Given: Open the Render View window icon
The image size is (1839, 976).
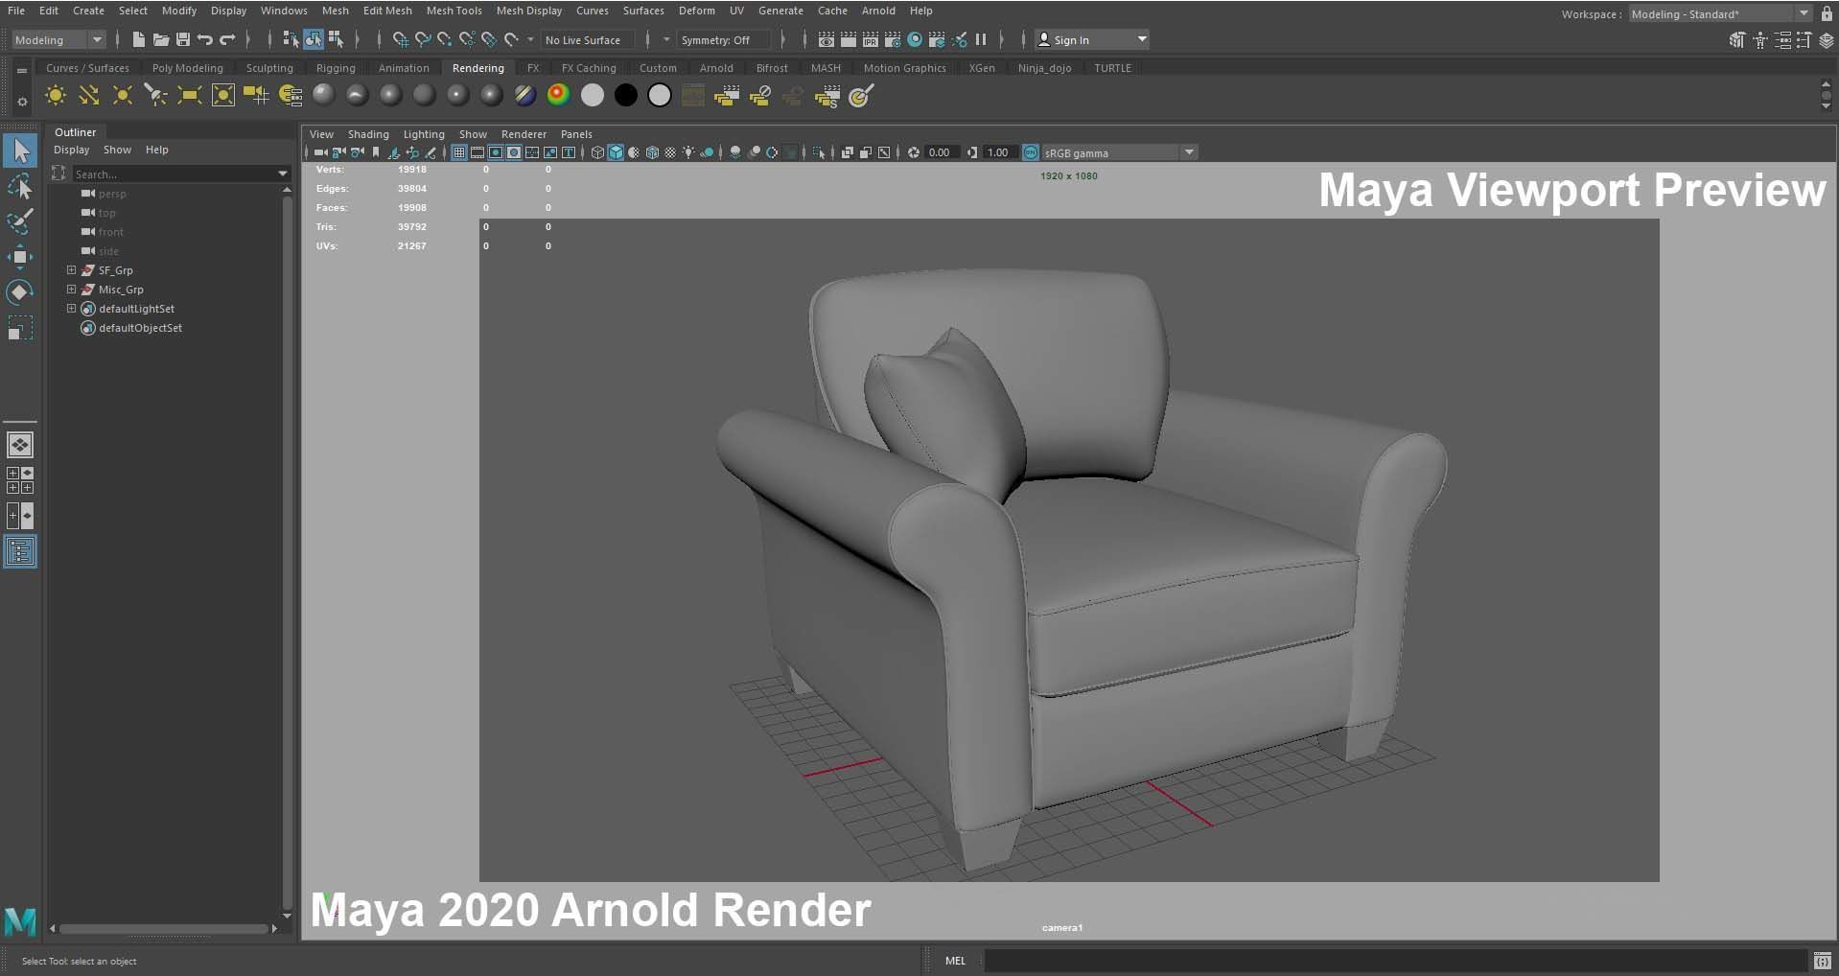Looking at the screenshot, I should [x=826, y=39].
